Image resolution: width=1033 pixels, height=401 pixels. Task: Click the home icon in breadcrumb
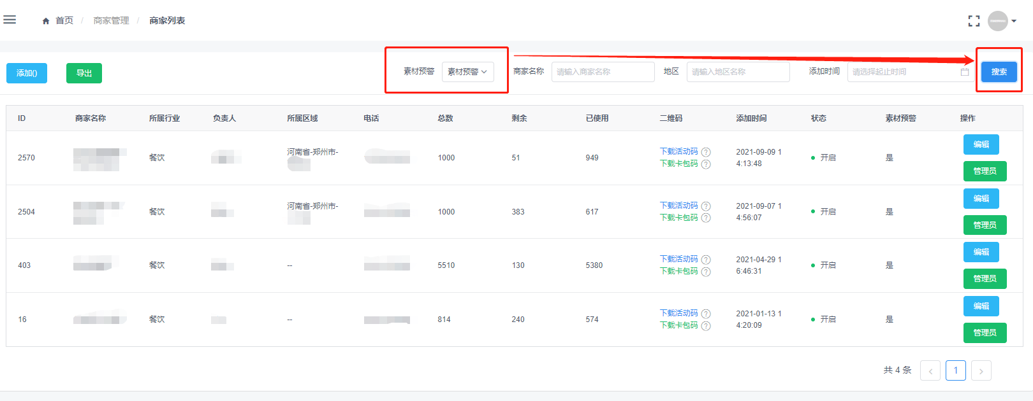[x=46, y=21]
